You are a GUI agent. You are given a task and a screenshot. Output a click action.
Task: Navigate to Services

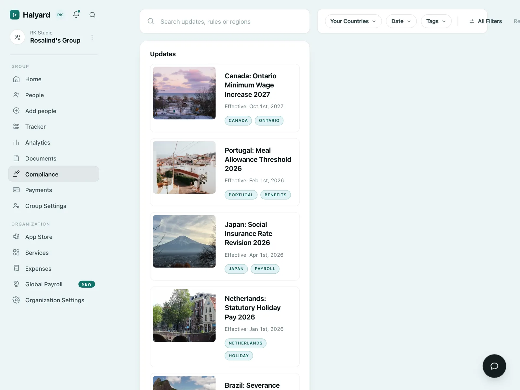coord(54,253)
